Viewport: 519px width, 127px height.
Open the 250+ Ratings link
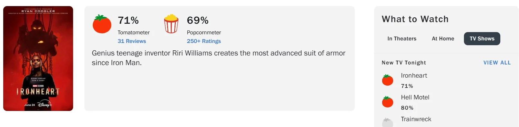pyautogui.click(x=204, y=41)
